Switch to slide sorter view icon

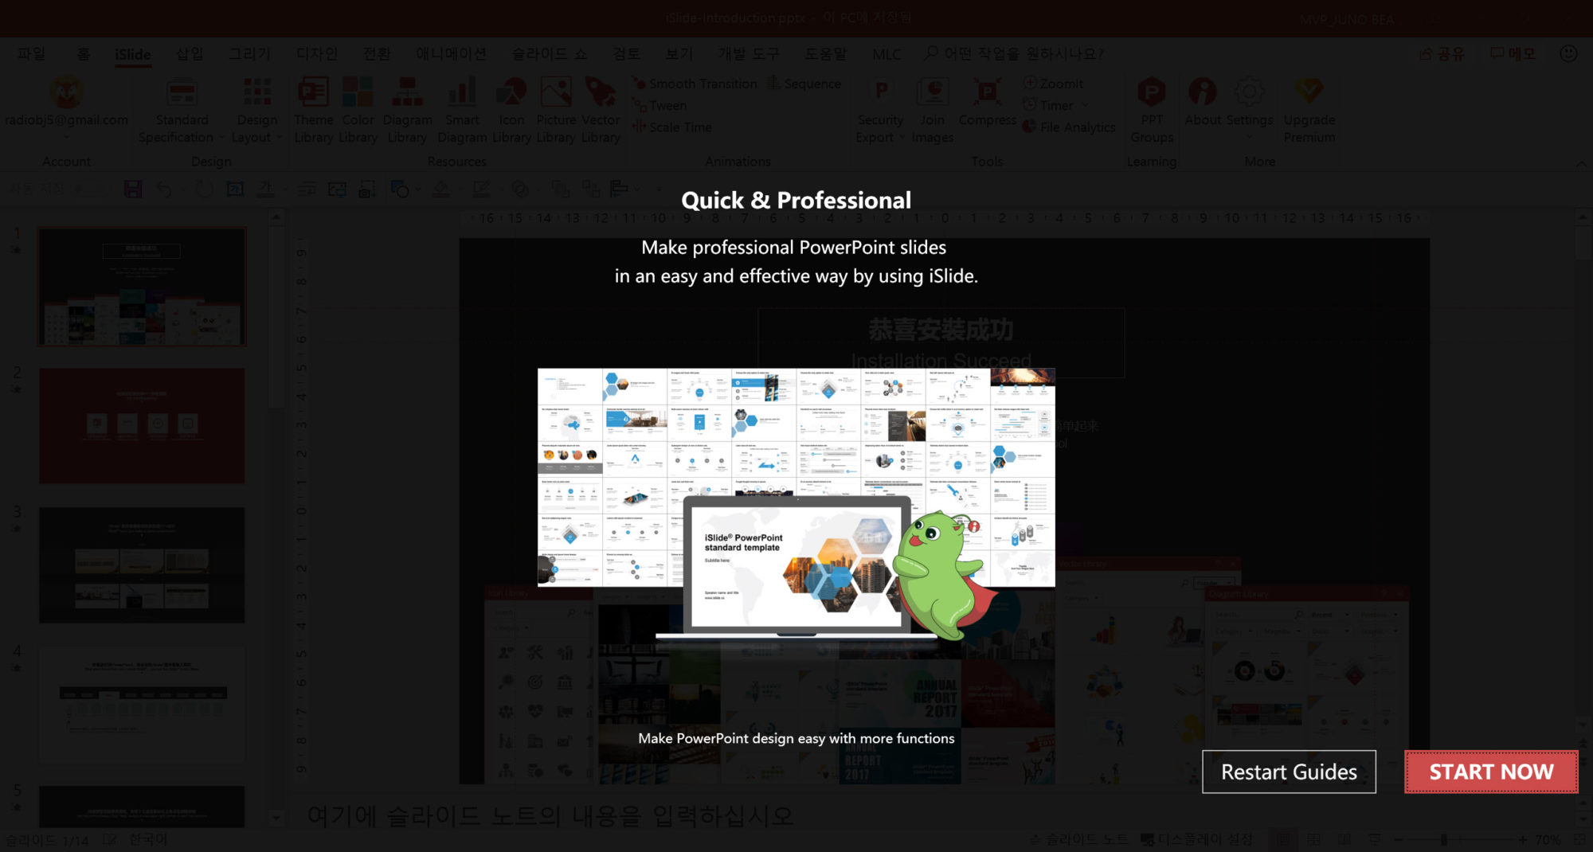coord(1313,839)
